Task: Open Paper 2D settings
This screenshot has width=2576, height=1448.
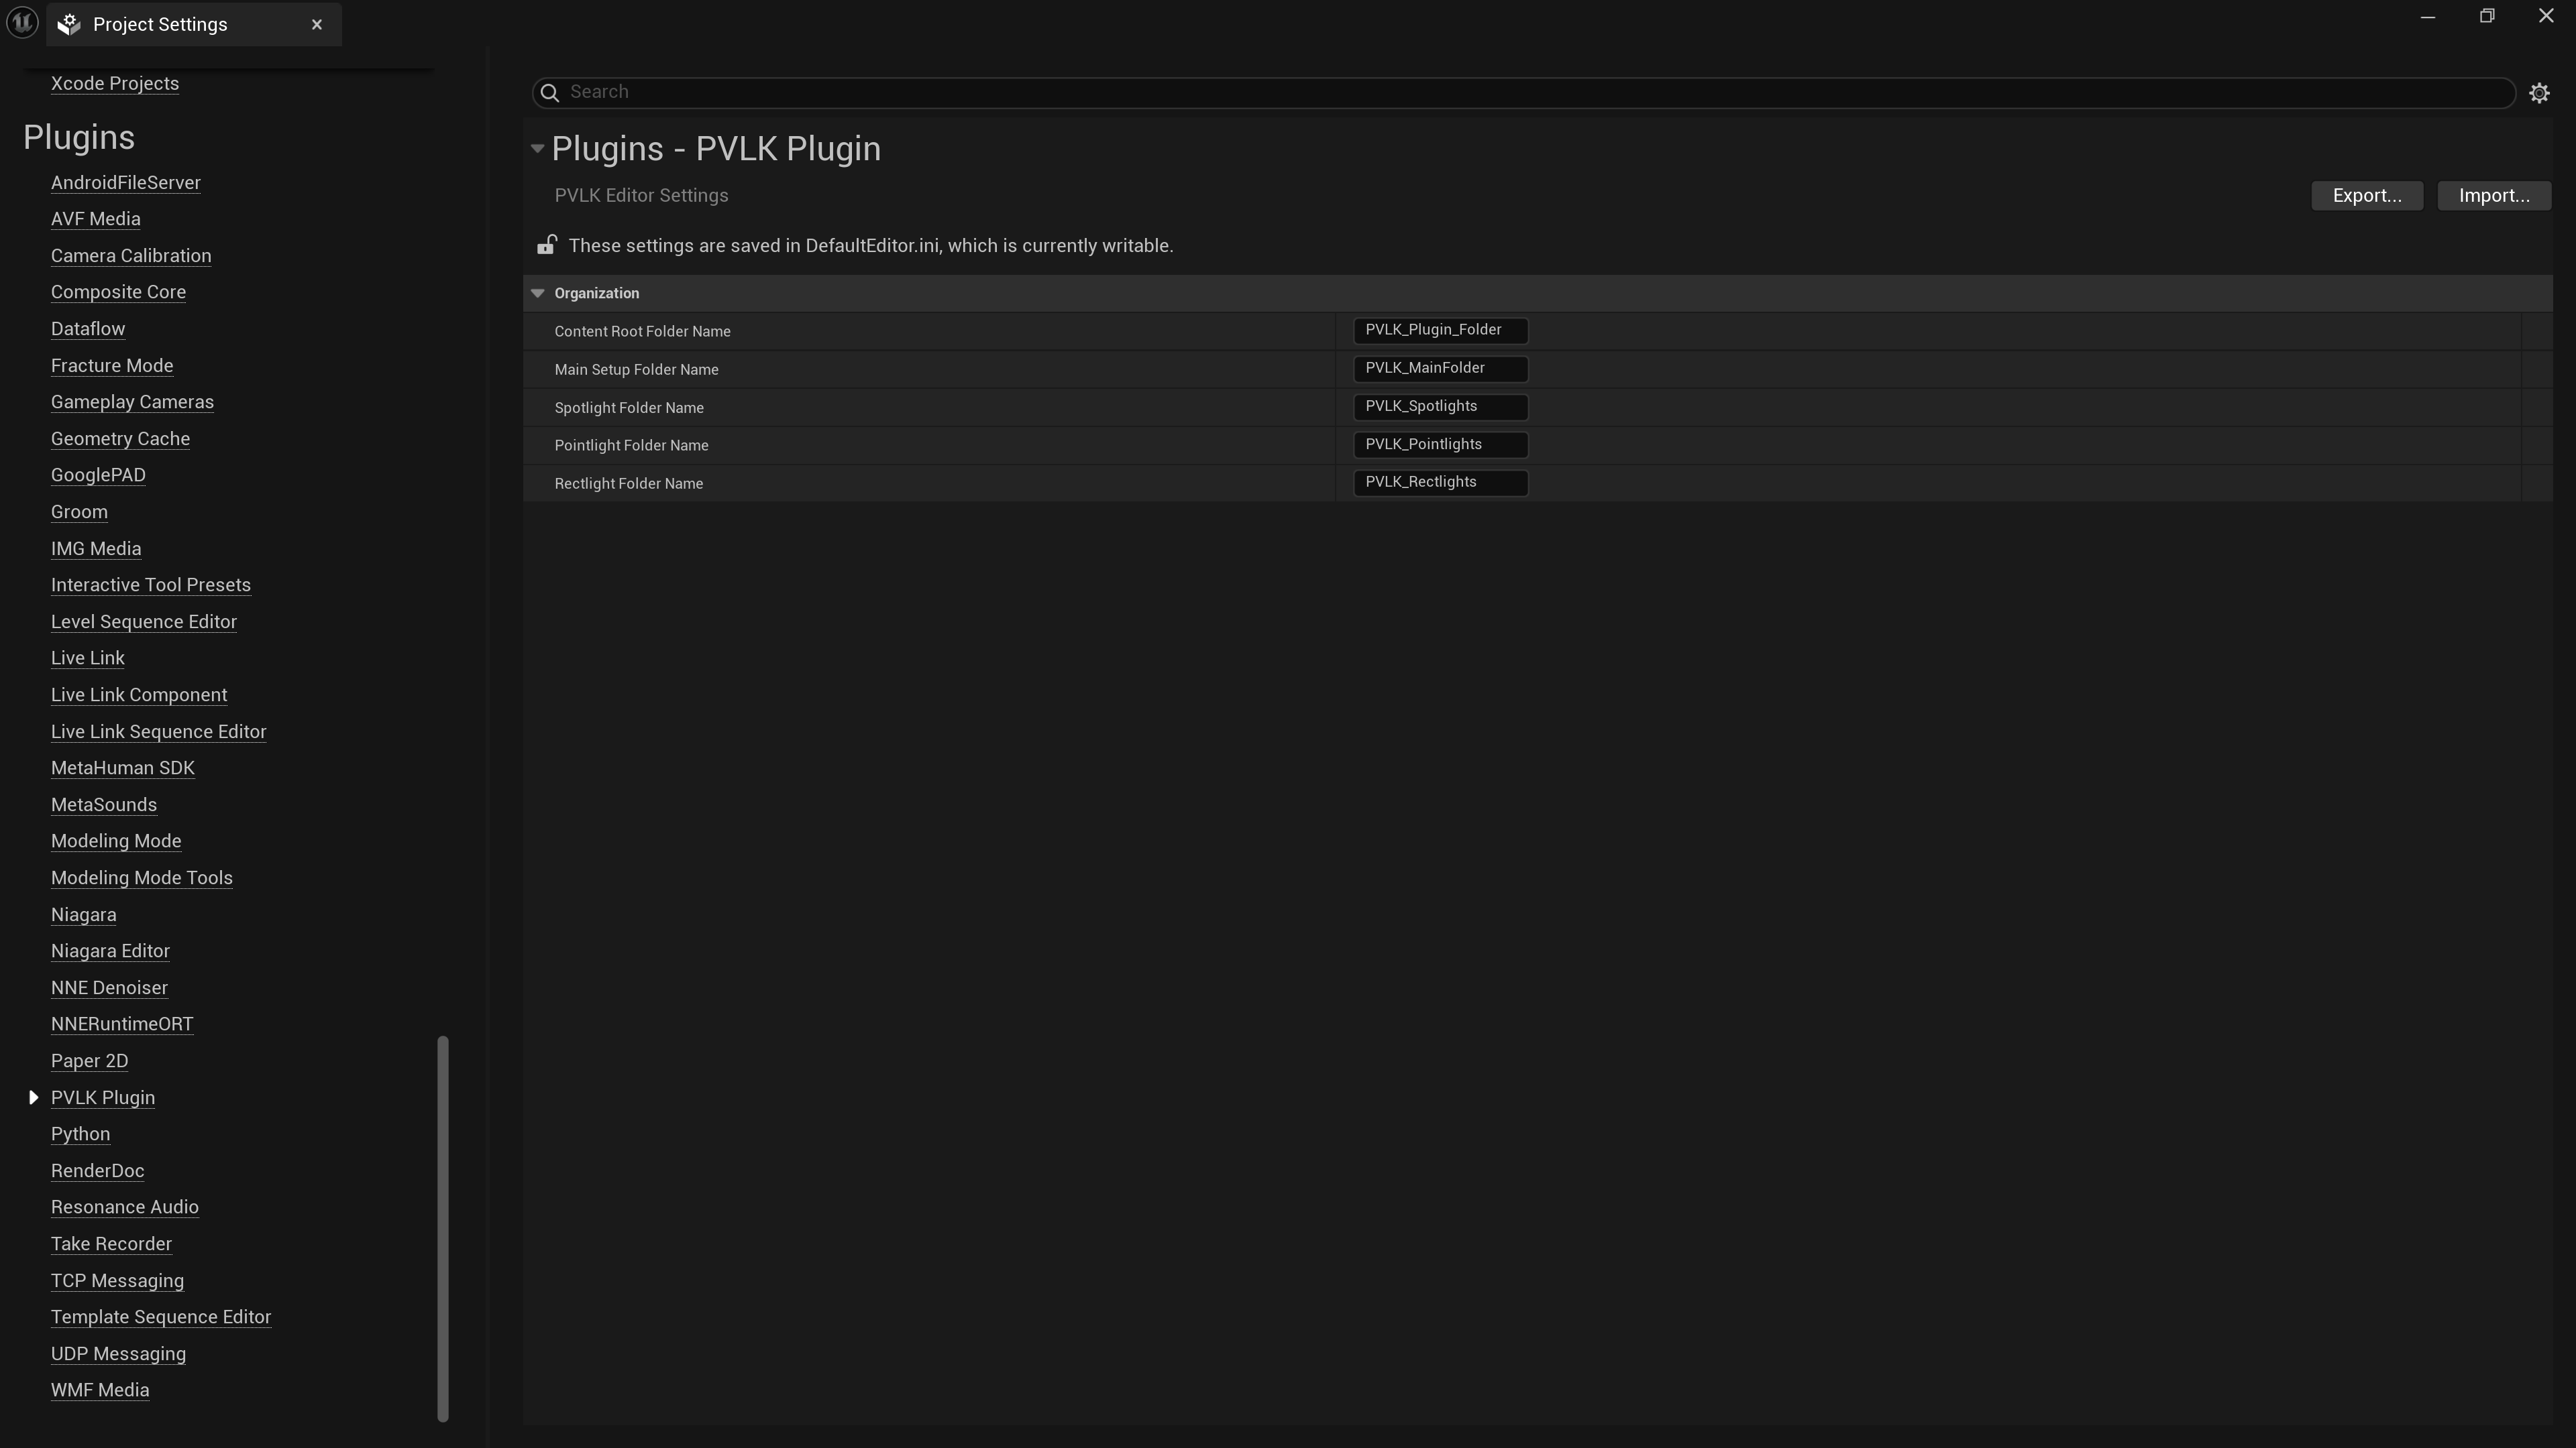Action: (89, 1061)
